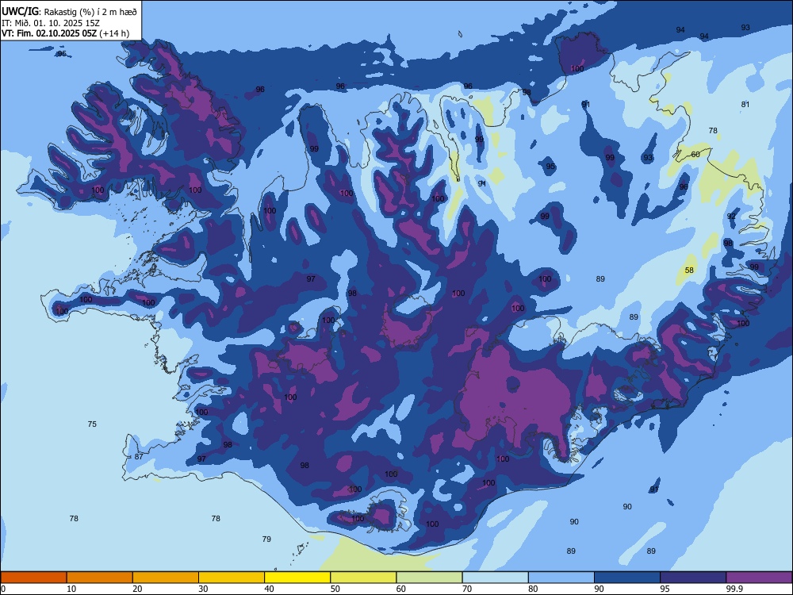Select the 50–60 pale yellow legend swatch
The height and width of the screenshot is (595, 793).
tap(363, 578)
